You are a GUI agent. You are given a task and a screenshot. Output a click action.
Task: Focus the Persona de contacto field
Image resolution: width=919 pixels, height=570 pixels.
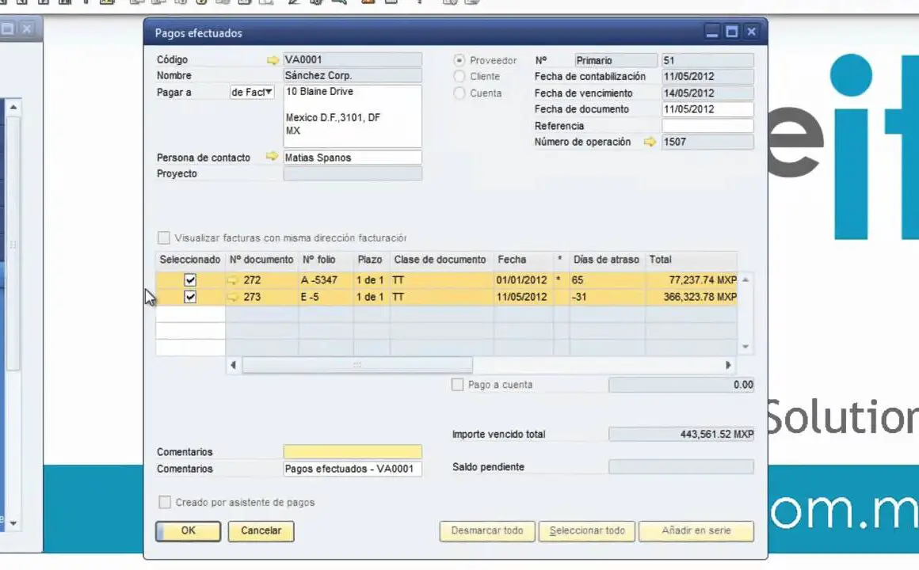[353, 158]
